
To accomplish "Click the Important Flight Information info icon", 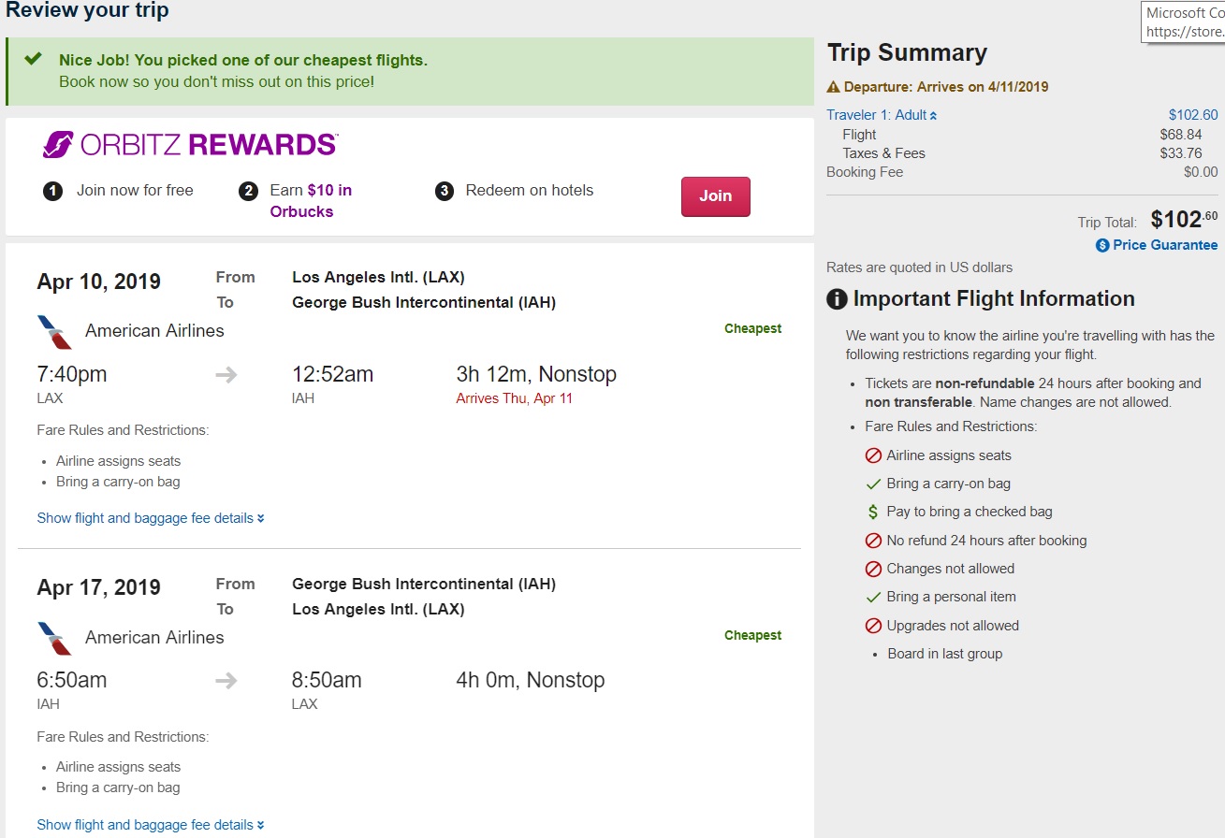I will pos(837,299).
